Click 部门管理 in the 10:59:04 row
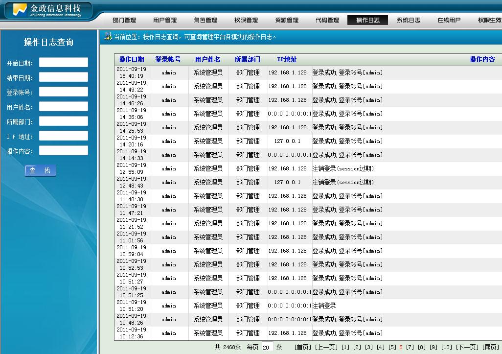The image size is (502, 354). 248,251
